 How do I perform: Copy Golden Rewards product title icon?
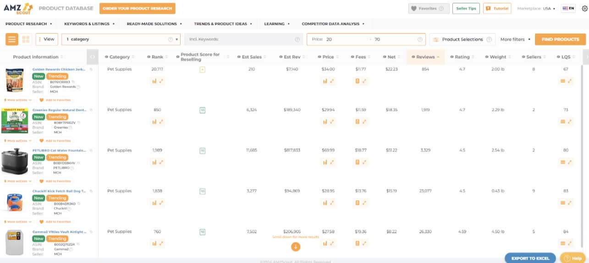91,69
